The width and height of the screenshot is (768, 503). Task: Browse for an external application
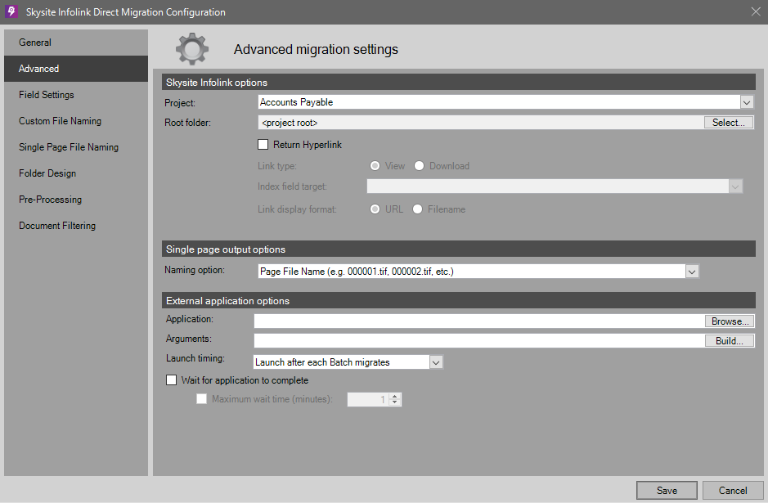pos(730,321)
